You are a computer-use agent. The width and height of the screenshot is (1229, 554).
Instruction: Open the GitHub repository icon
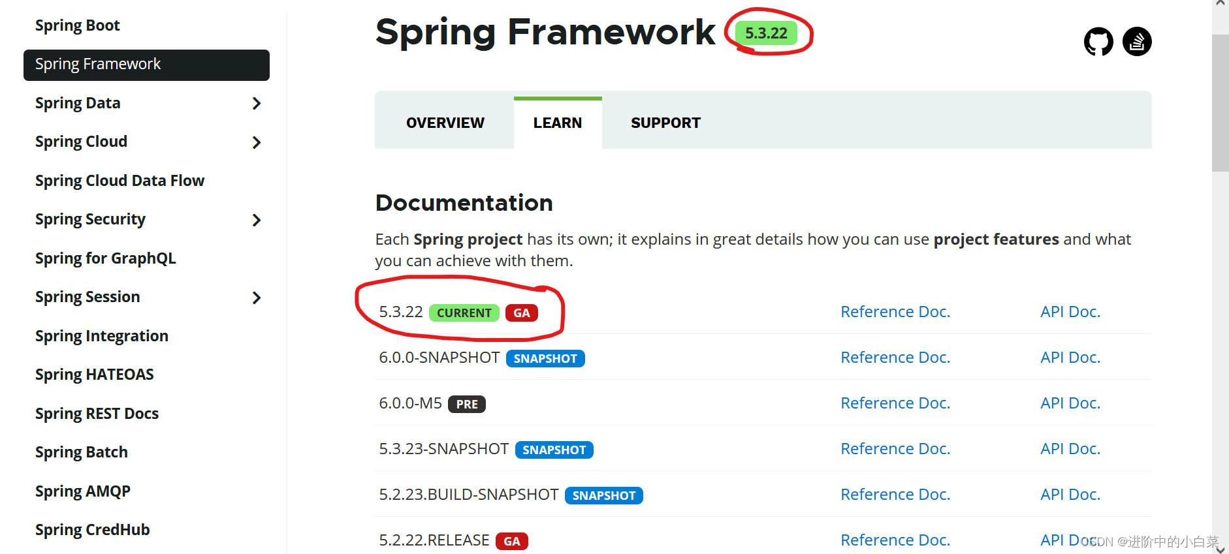1098,42
